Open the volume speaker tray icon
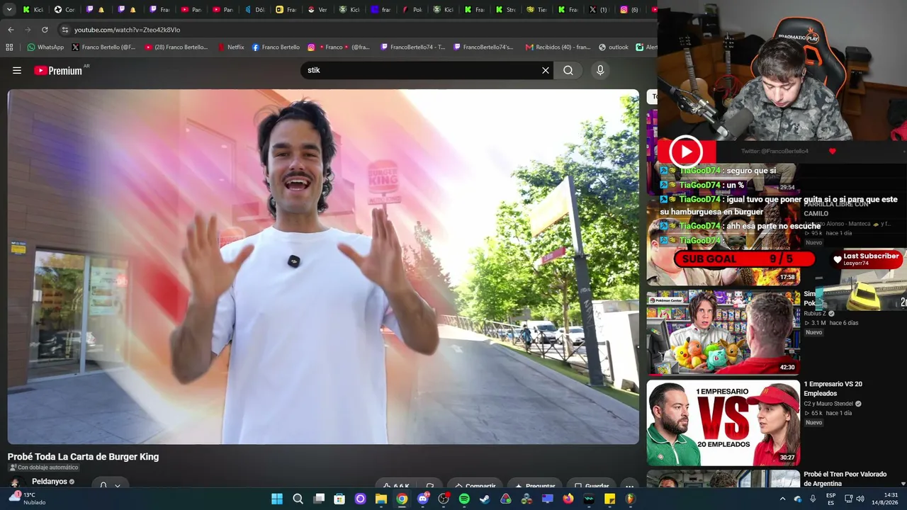907x510 pixels. 860,499
